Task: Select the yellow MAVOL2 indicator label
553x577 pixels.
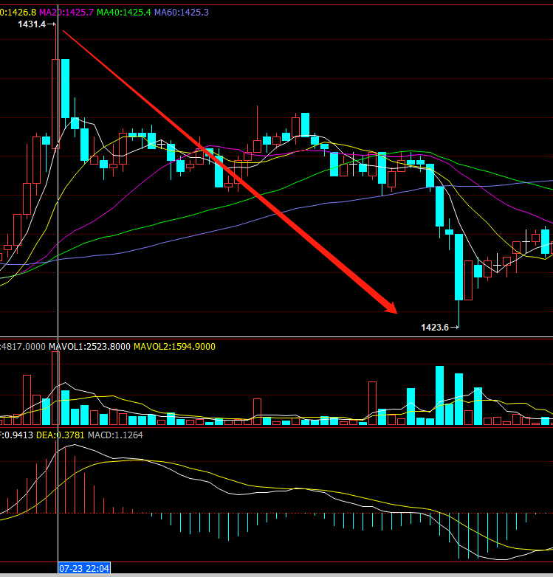Action: point(174,346)
